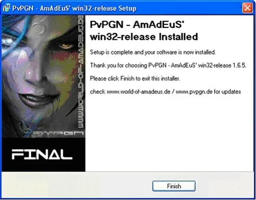Select the 'Please click Finish to exit' line
Viewport: 256px width, 200px height.
[135, 78]
